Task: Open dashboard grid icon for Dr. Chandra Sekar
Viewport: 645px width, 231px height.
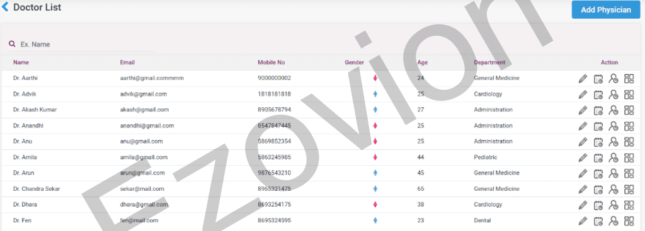Action: click(x=629, y=189)
